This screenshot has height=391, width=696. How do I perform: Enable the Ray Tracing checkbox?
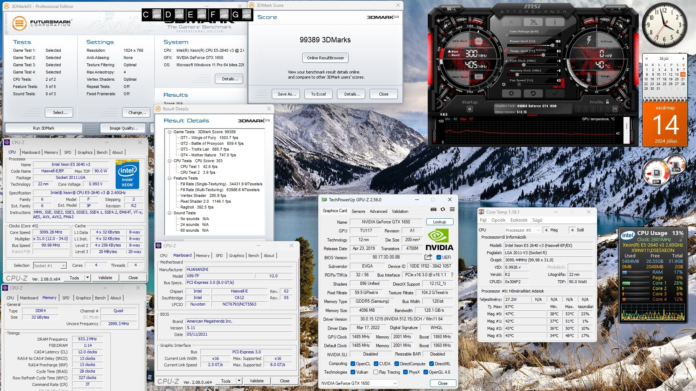pyautogui.click(x=376, y=372)
